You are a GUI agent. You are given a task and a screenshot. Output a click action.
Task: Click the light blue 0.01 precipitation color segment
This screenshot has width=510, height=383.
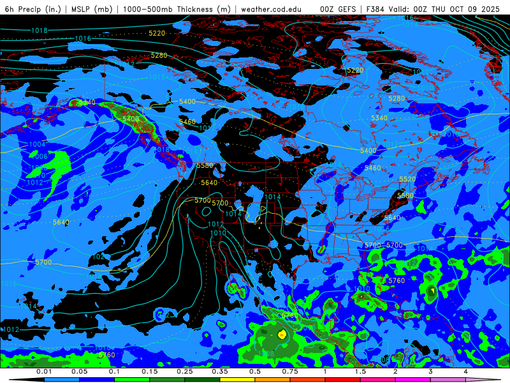click(62, 380)
